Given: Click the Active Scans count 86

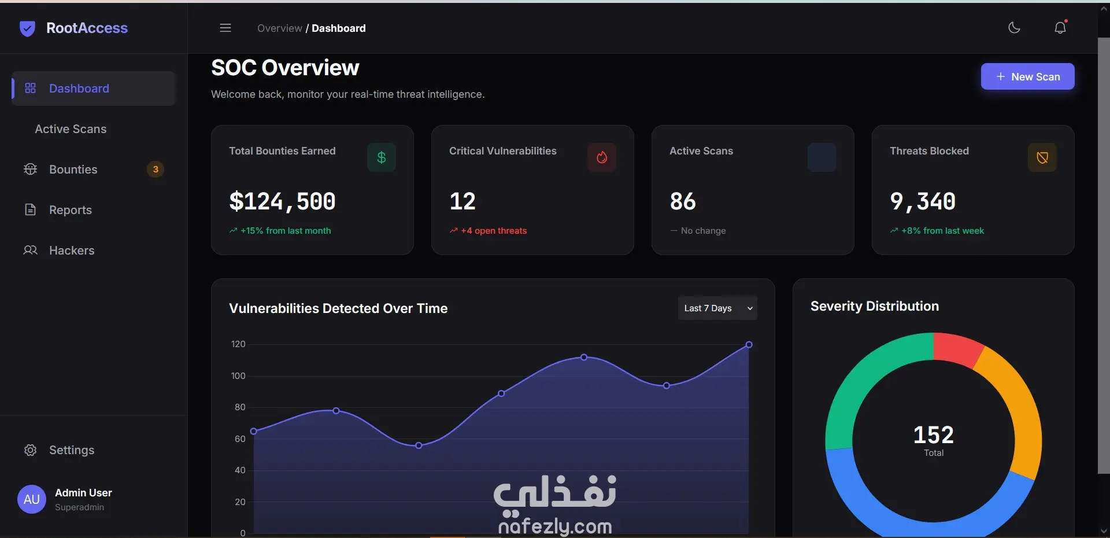Looking at the screenshot, I should click(683, 201).
